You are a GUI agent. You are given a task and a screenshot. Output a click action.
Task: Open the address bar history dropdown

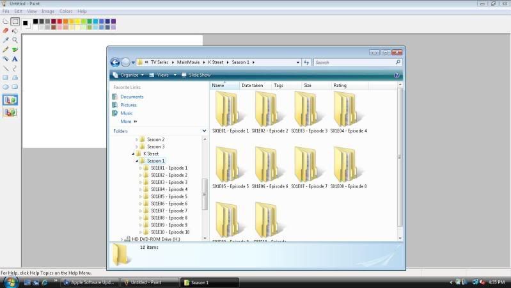(298, 62)
